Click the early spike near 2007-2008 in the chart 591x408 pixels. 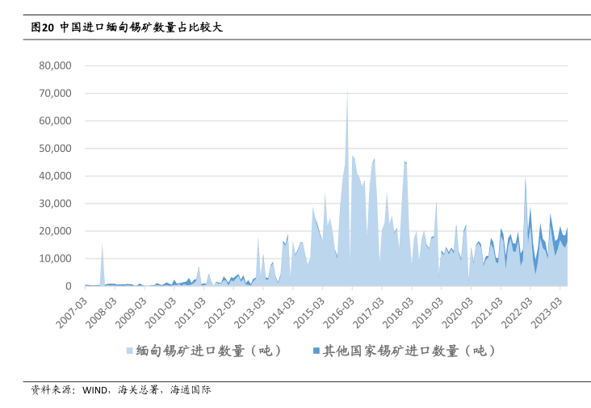[102, 246]
